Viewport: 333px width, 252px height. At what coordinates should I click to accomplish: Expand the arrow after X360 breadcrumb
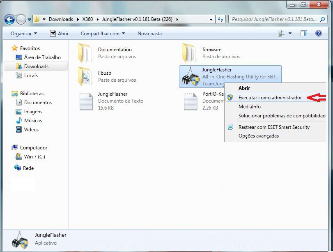click(97, 20)
